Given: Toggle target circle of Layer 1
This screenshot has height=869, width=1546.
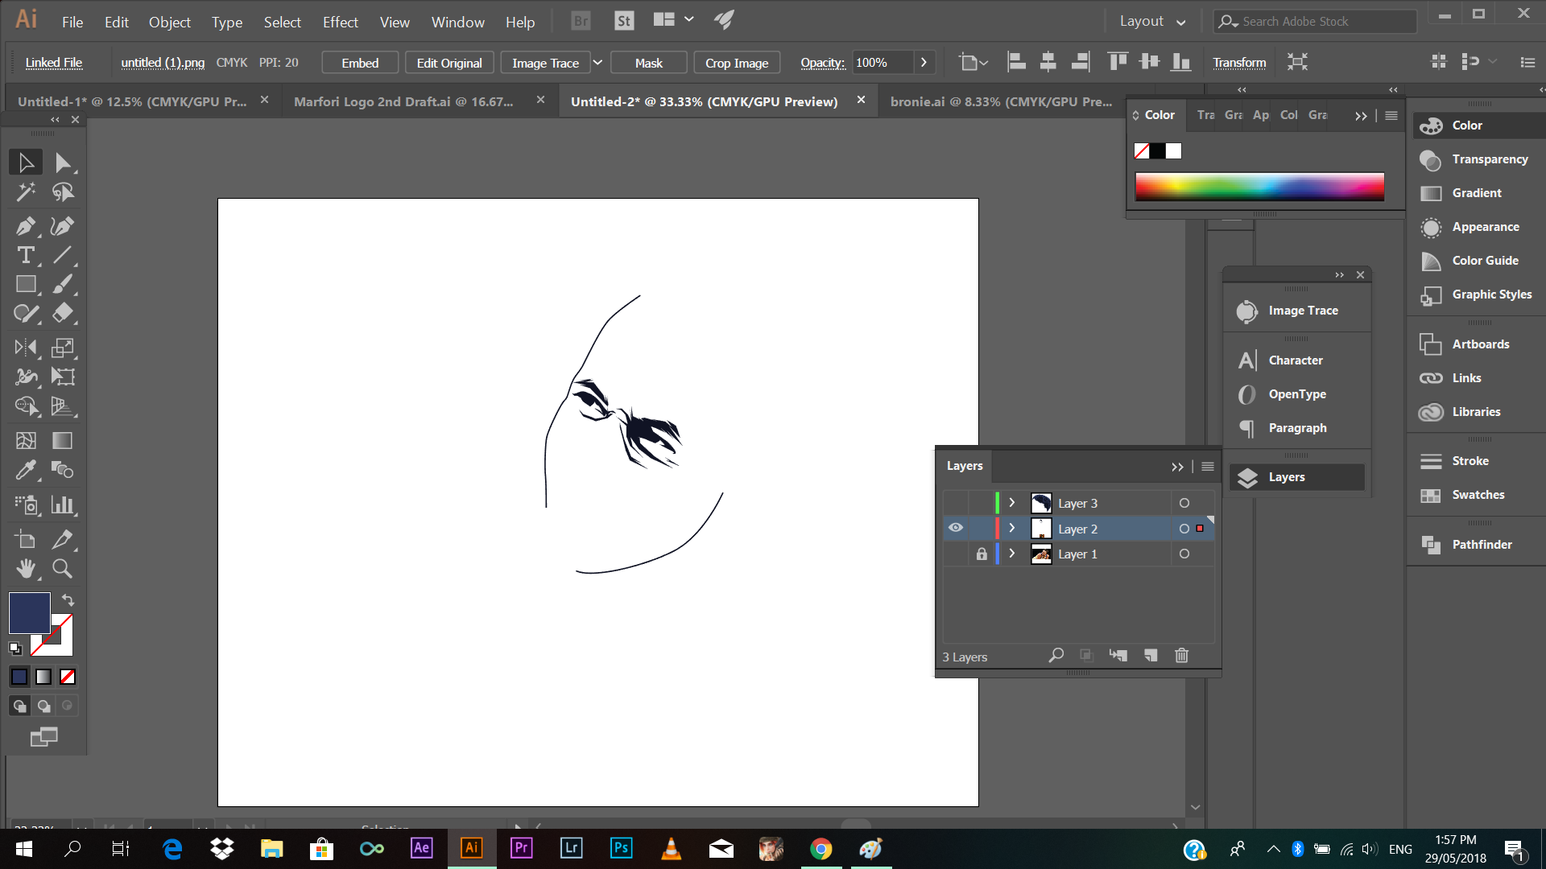Looking at the screenshot, I should (x=1184, y=554).
